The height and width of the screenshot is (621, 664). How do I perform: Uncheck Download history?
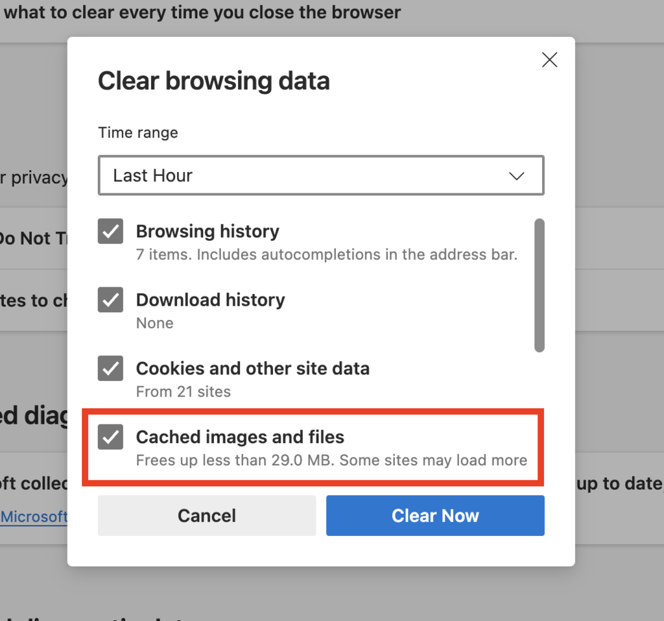[x=110, y=300]
